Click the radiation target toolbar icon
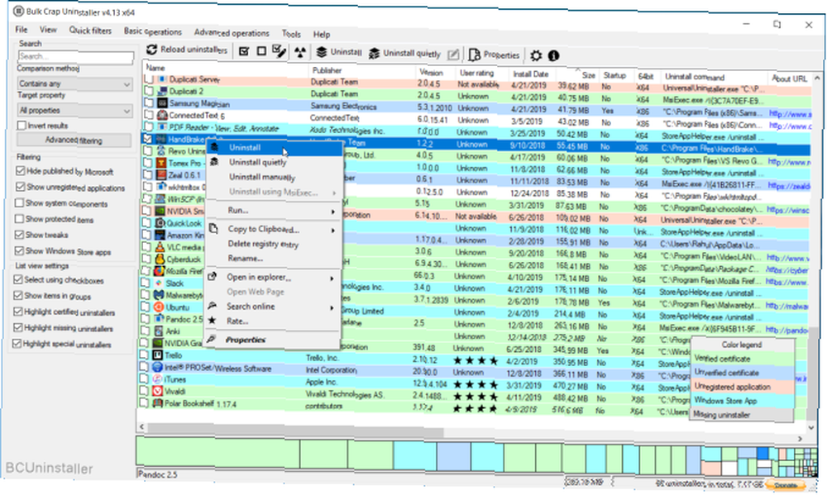 [300, 52]
